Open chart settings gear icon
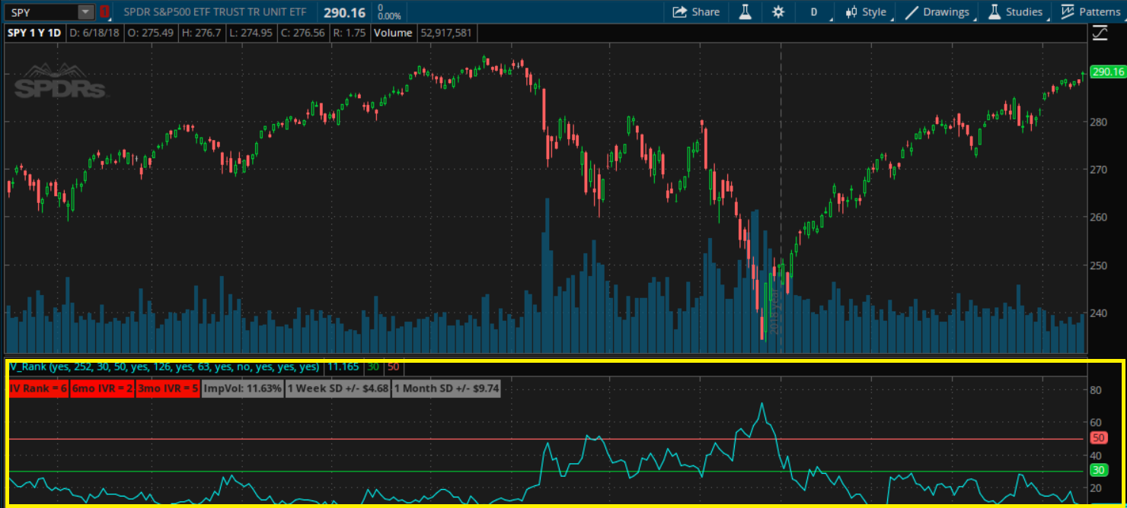 (777, 12)
